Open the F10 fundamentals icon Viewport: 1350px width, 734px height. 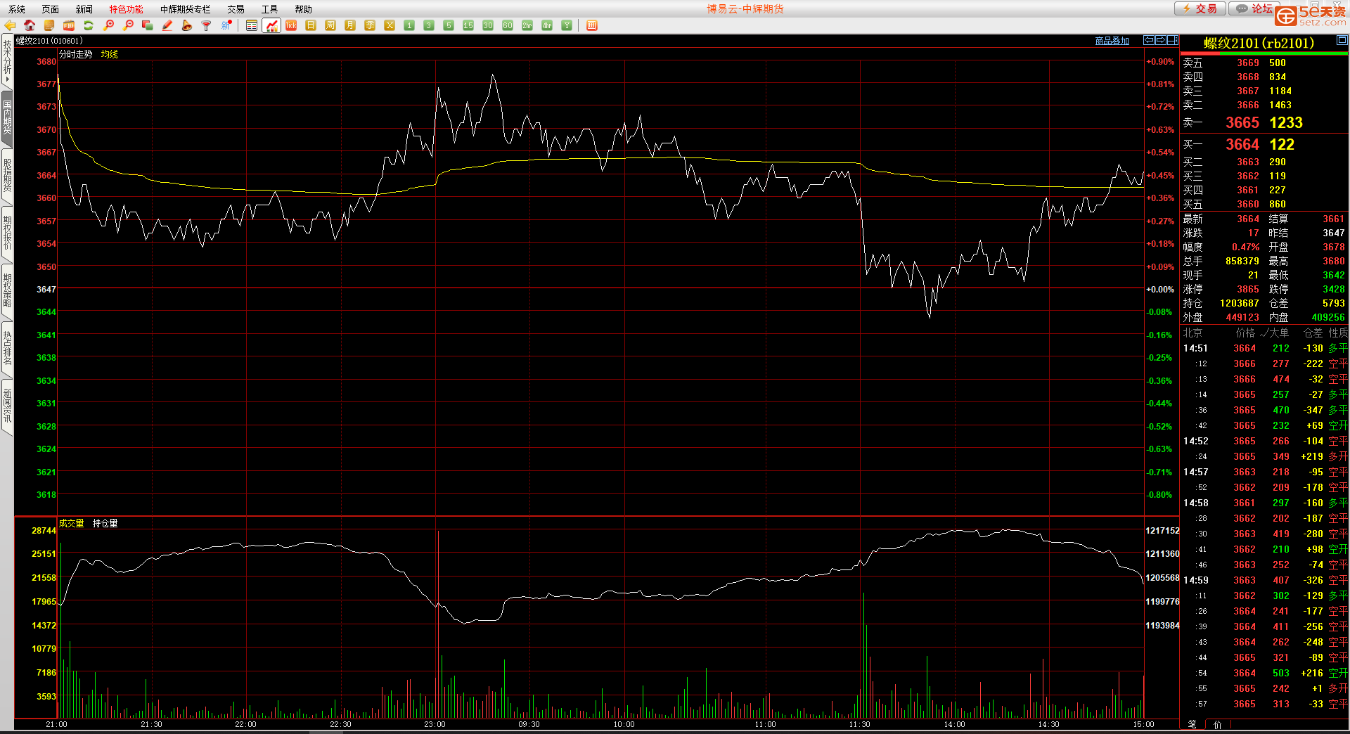(x=69, y=25)
